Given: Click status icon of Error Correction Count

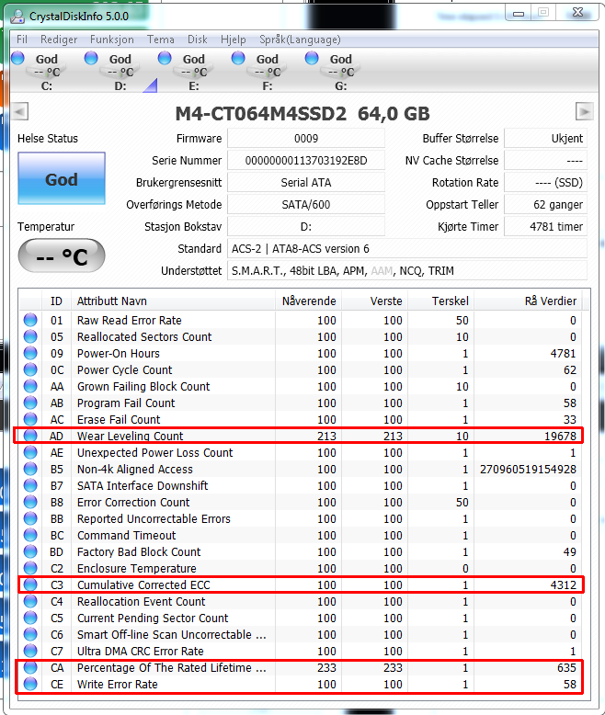Looking at the screenshot, I should coord(30,502).
